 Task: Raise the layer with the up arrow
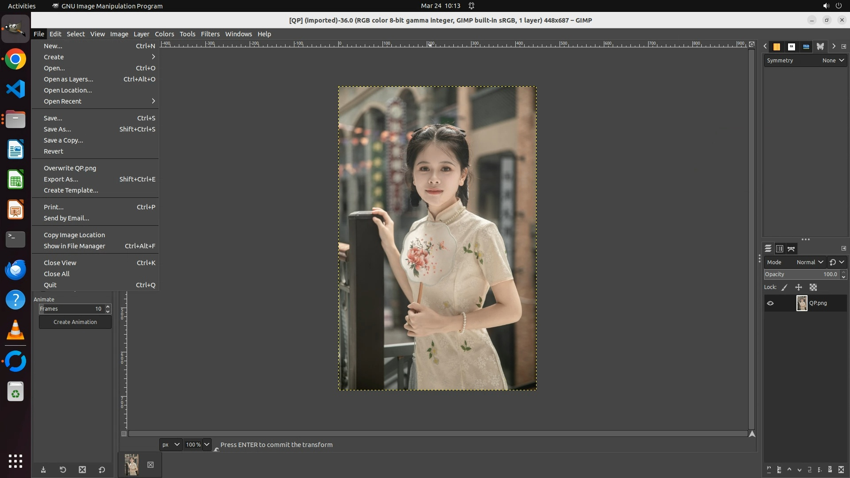[x=789, y=470]
